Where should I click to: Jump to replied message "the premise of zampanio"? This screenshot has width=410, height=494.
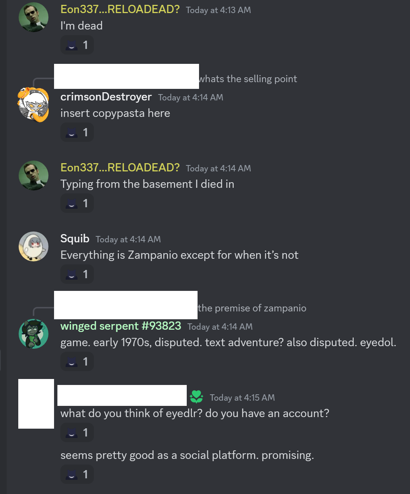point(252,308)
